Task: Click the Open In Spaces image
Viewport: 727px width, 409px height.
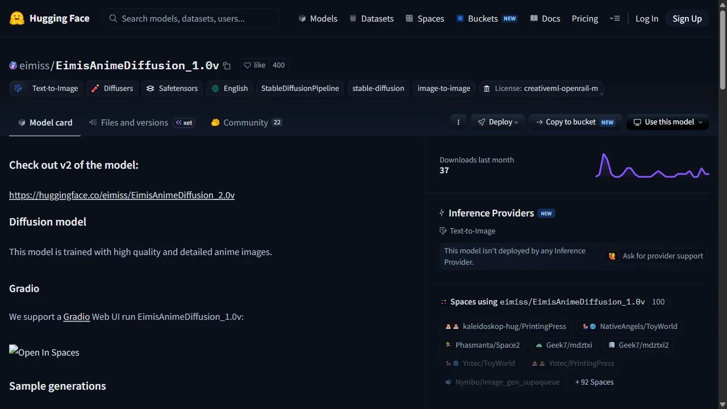Action: [44, 352]
